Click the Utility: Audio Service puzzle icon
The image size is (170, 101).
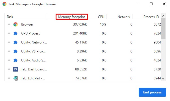tap(16, 60)
